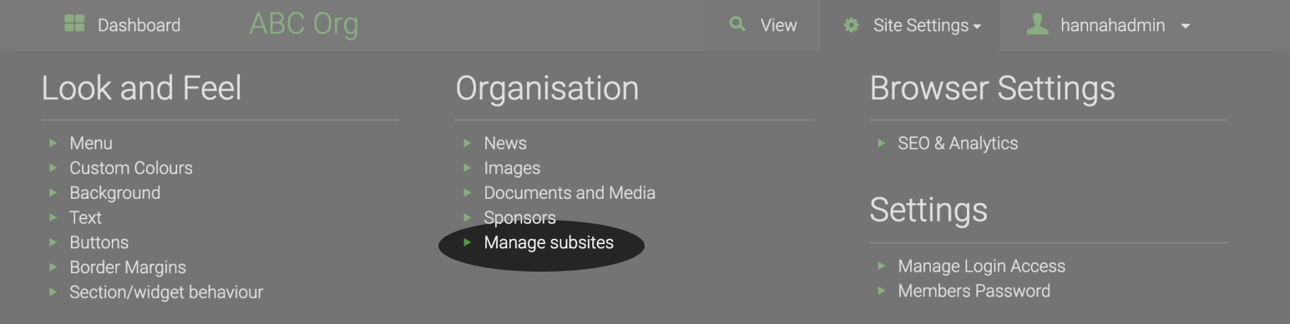
Task: Select Manage subsites
Action: (x=549, y=242)
